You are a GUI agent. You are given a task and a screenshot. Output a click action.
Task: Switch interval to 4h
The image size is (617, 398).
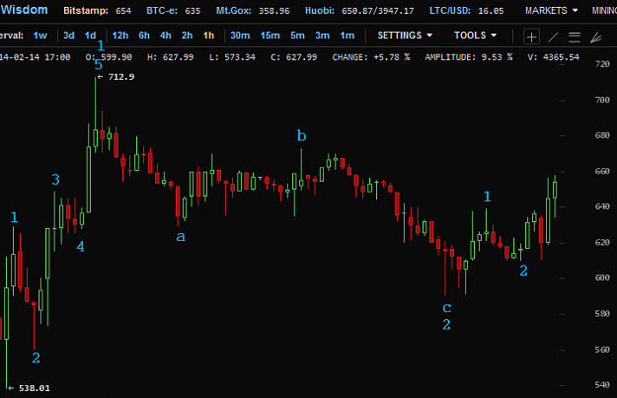point(166,36)
